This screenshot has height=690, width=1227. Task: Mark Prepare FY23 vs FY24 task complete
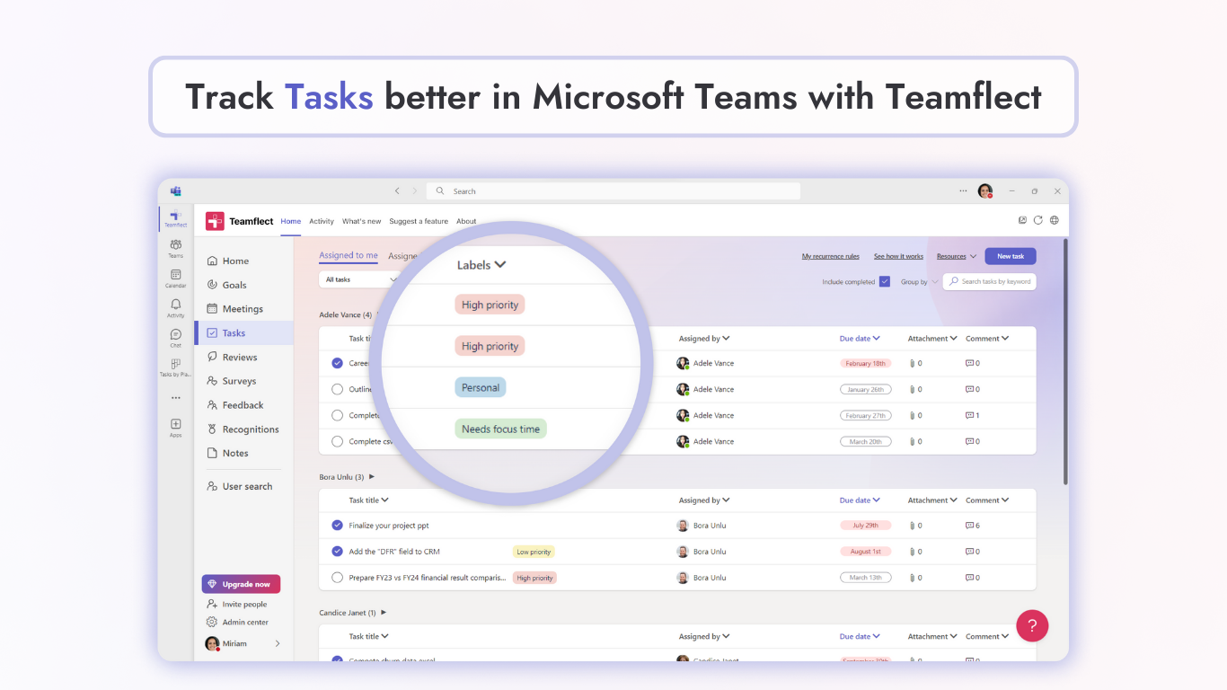pyautogui.click(x=337, y=578)
